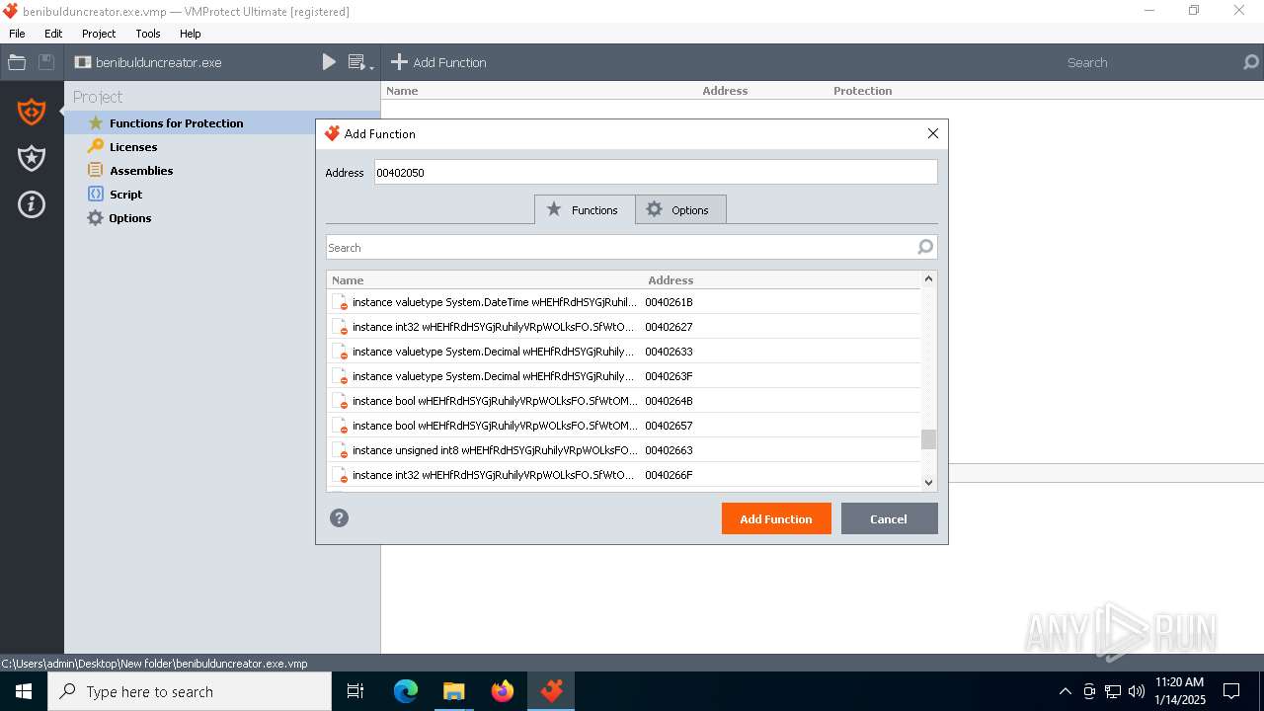Select the Script tree item
1264x711 pixels.
tap(125, 194)
